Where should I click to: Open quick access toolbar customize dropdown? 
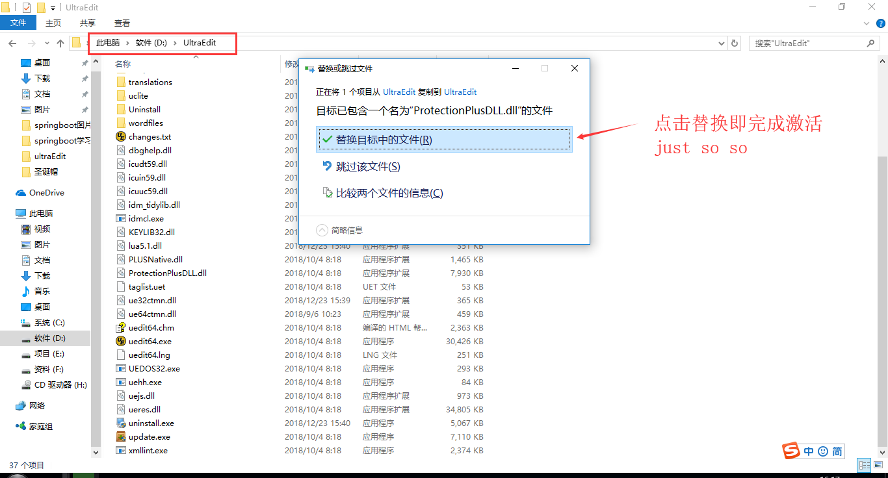pyautogui.click(x=53, y=8)
